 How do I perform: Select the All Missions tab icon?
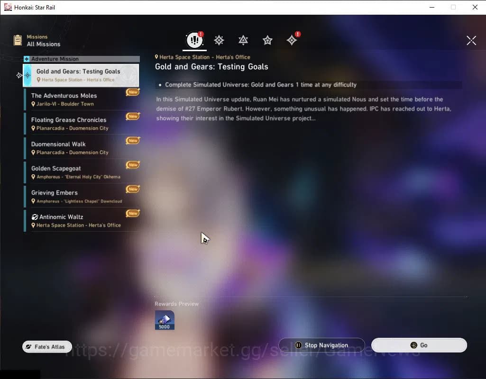[x=195, y=40]
